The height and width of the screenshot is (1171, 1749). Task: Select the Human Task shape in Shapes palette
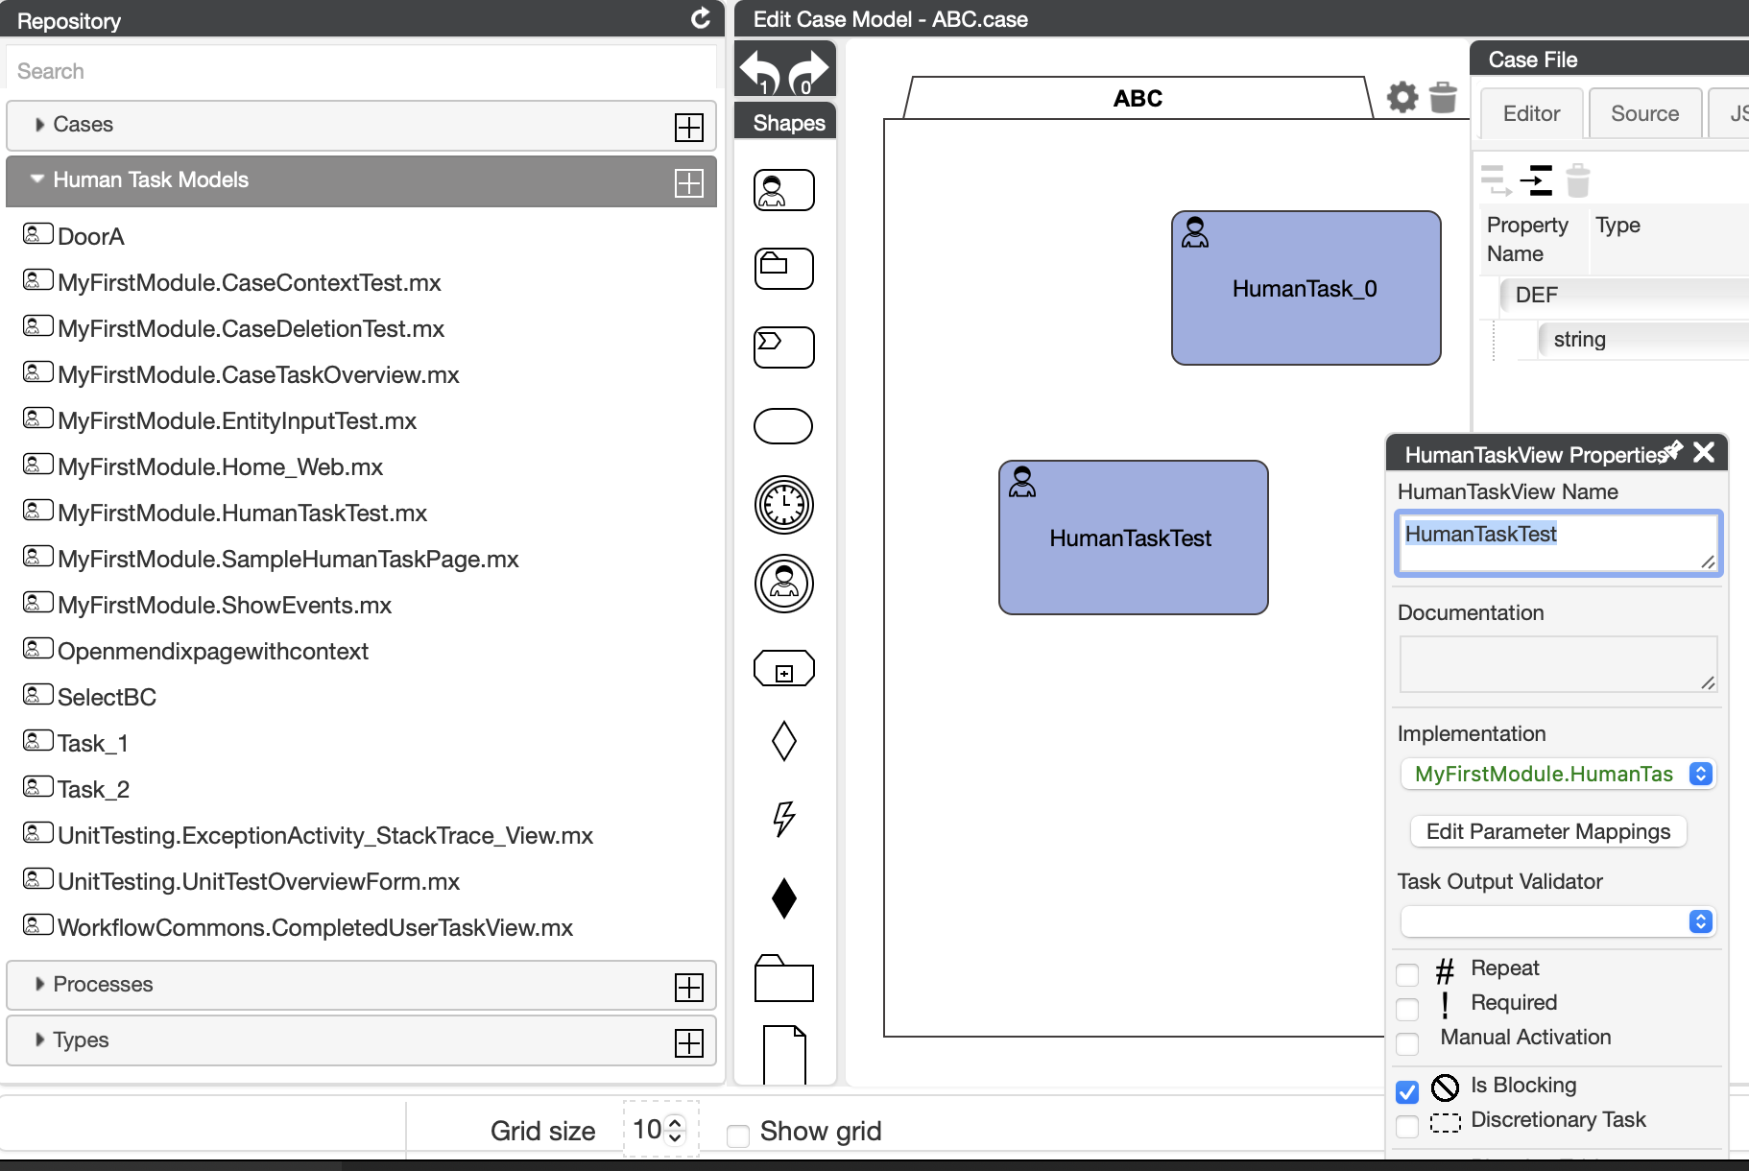click(x=783, y=190)
